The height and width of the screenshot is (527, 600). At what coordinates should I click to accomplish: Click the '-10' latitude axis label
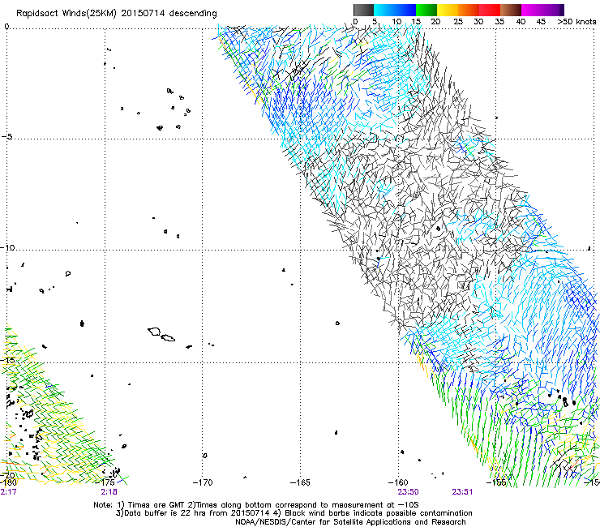coord(7,247)
